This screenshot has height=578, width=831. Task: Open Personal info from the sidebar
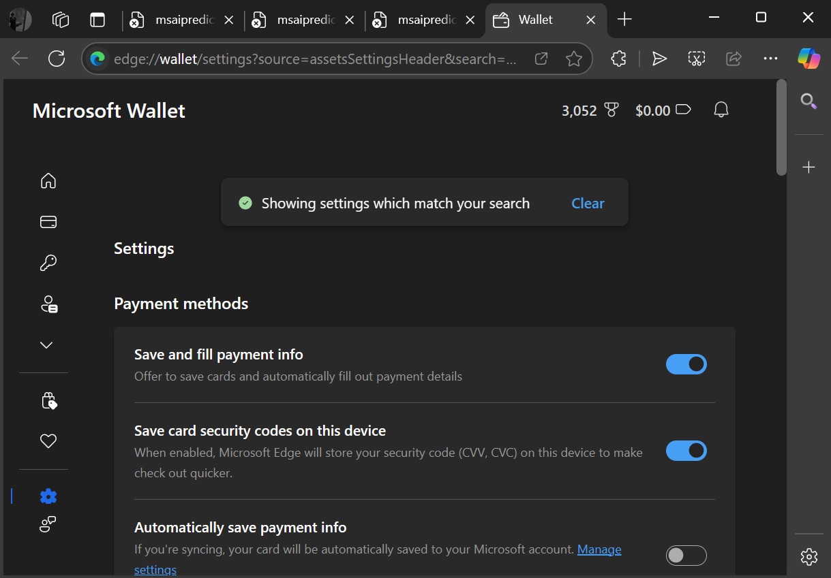pos(48,304)
